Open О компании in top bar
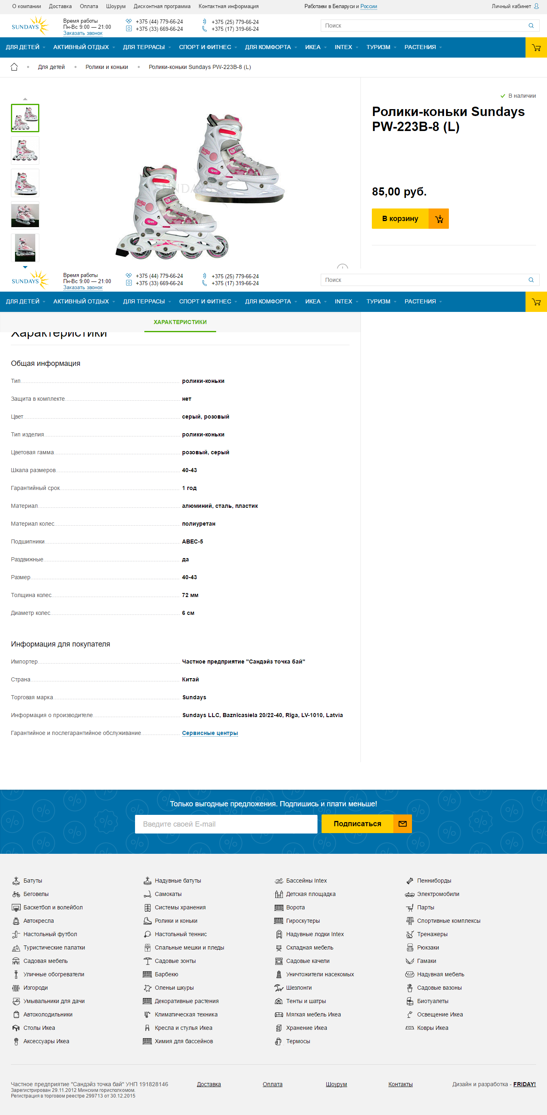The height and width of the screenshot is (1115, 547). tap(26, 6)
